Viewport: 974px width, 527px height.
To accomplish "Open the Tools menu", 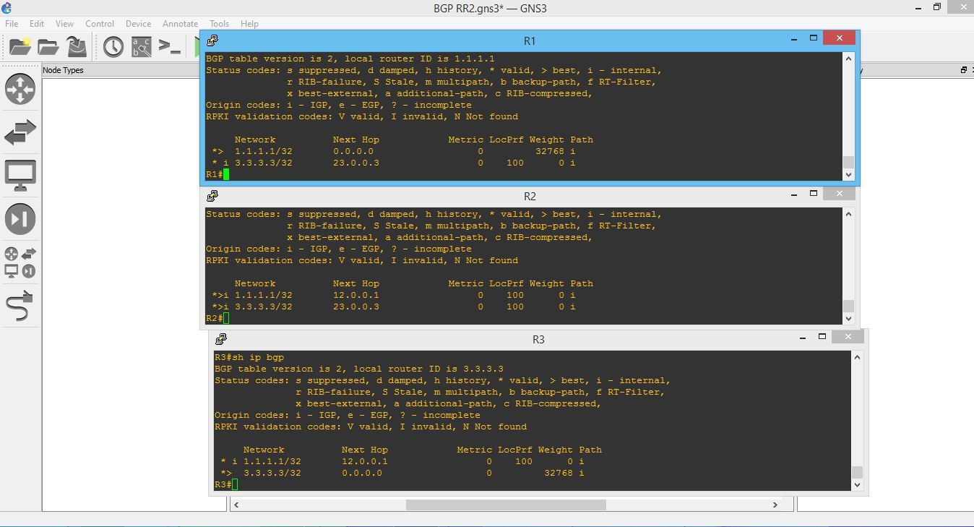I will pyautogui.click(x=219, y=24).
